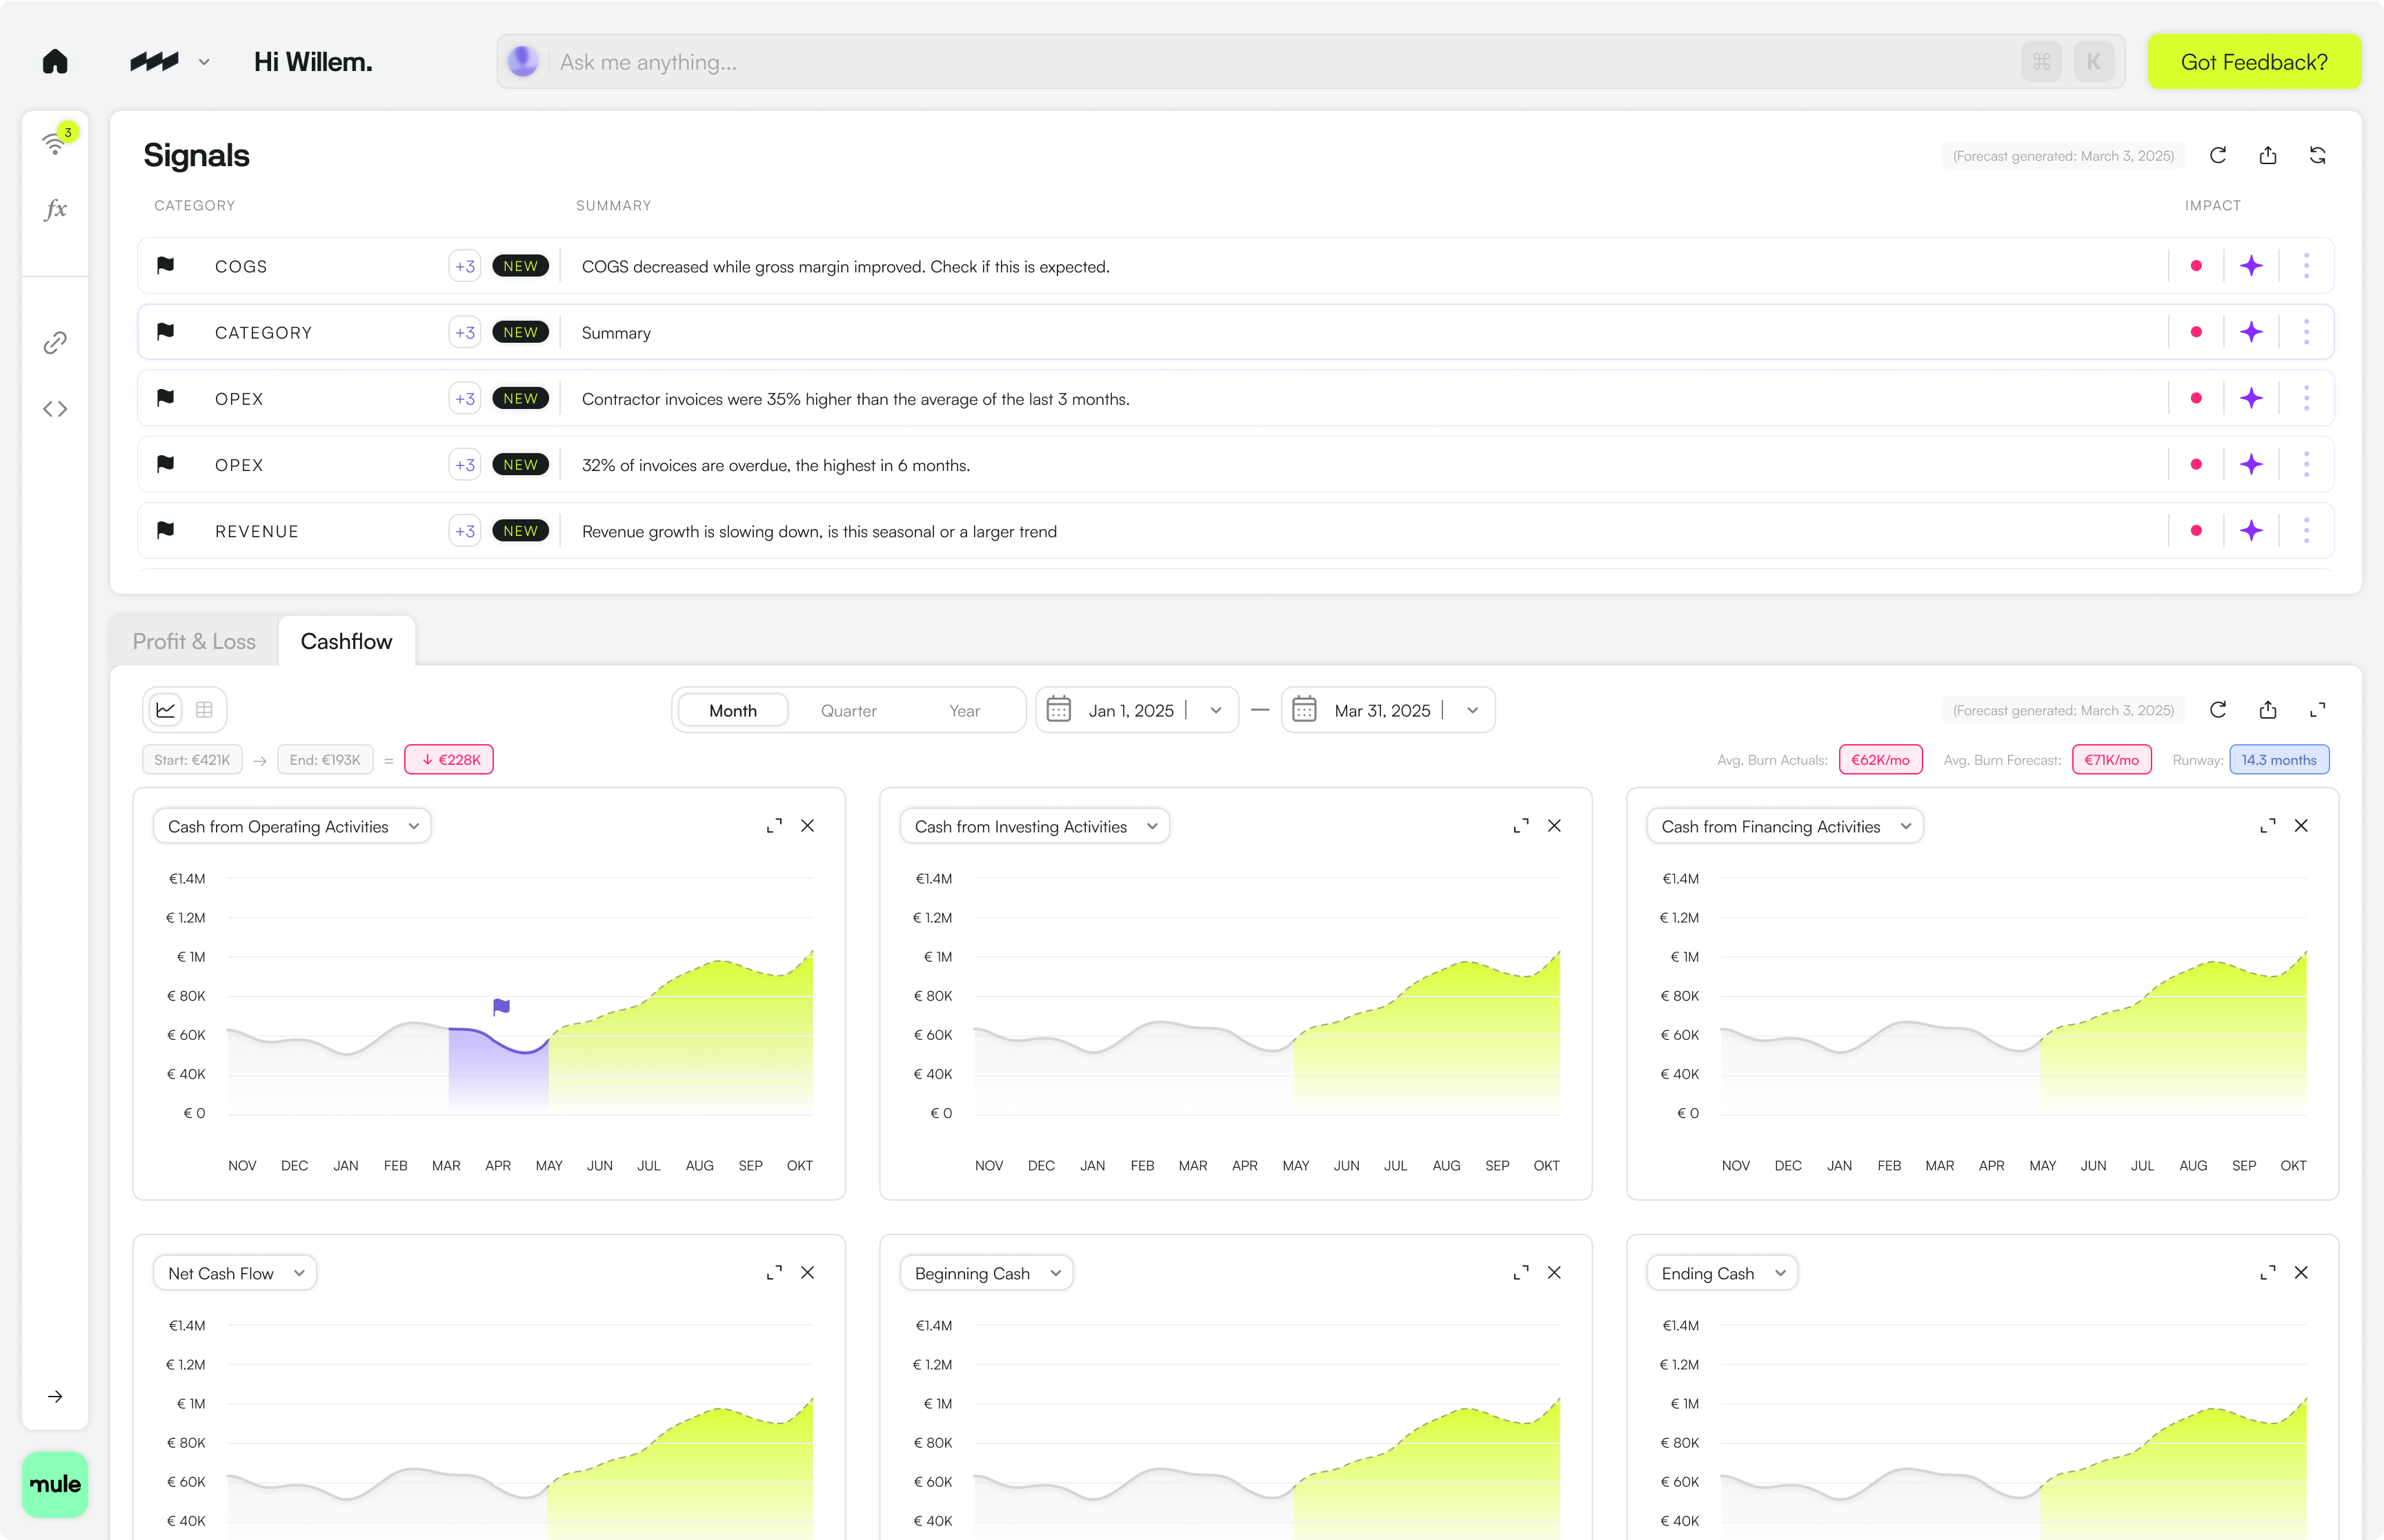
Task: Click the +3 badge on the COGS signal
Action: coord(465,266)
